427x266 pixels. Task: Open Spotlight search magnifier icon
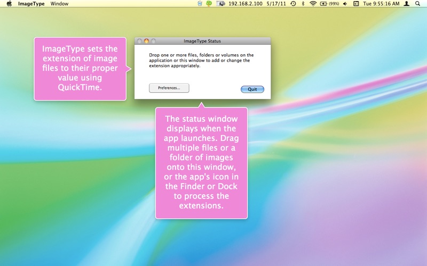click(x=417, y=4)
